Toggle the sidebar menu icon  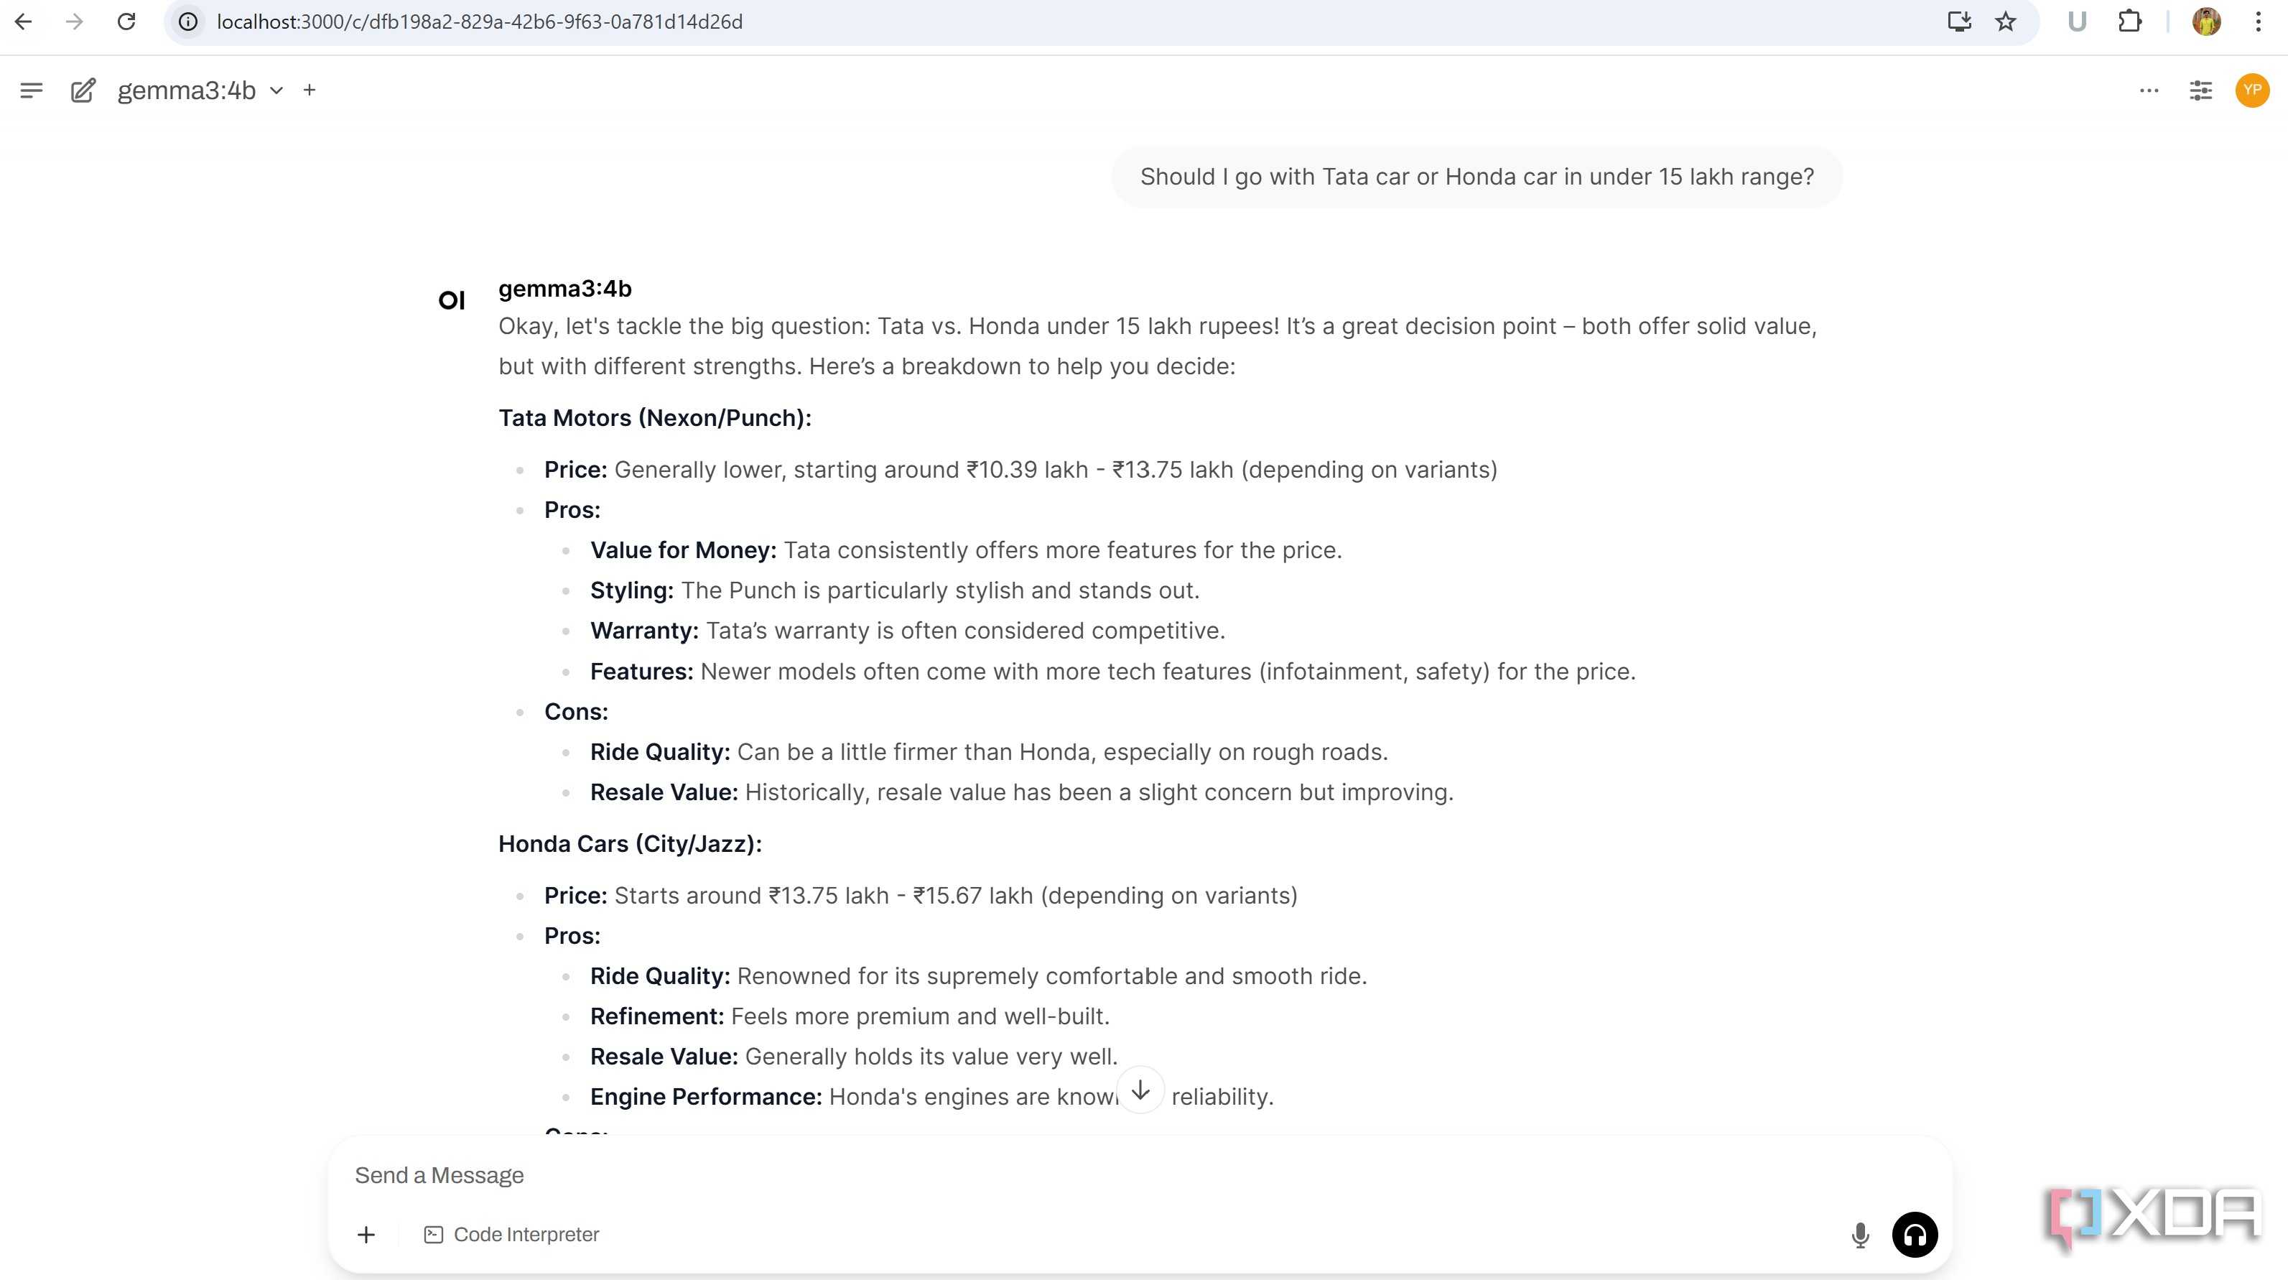click(31, 90)
